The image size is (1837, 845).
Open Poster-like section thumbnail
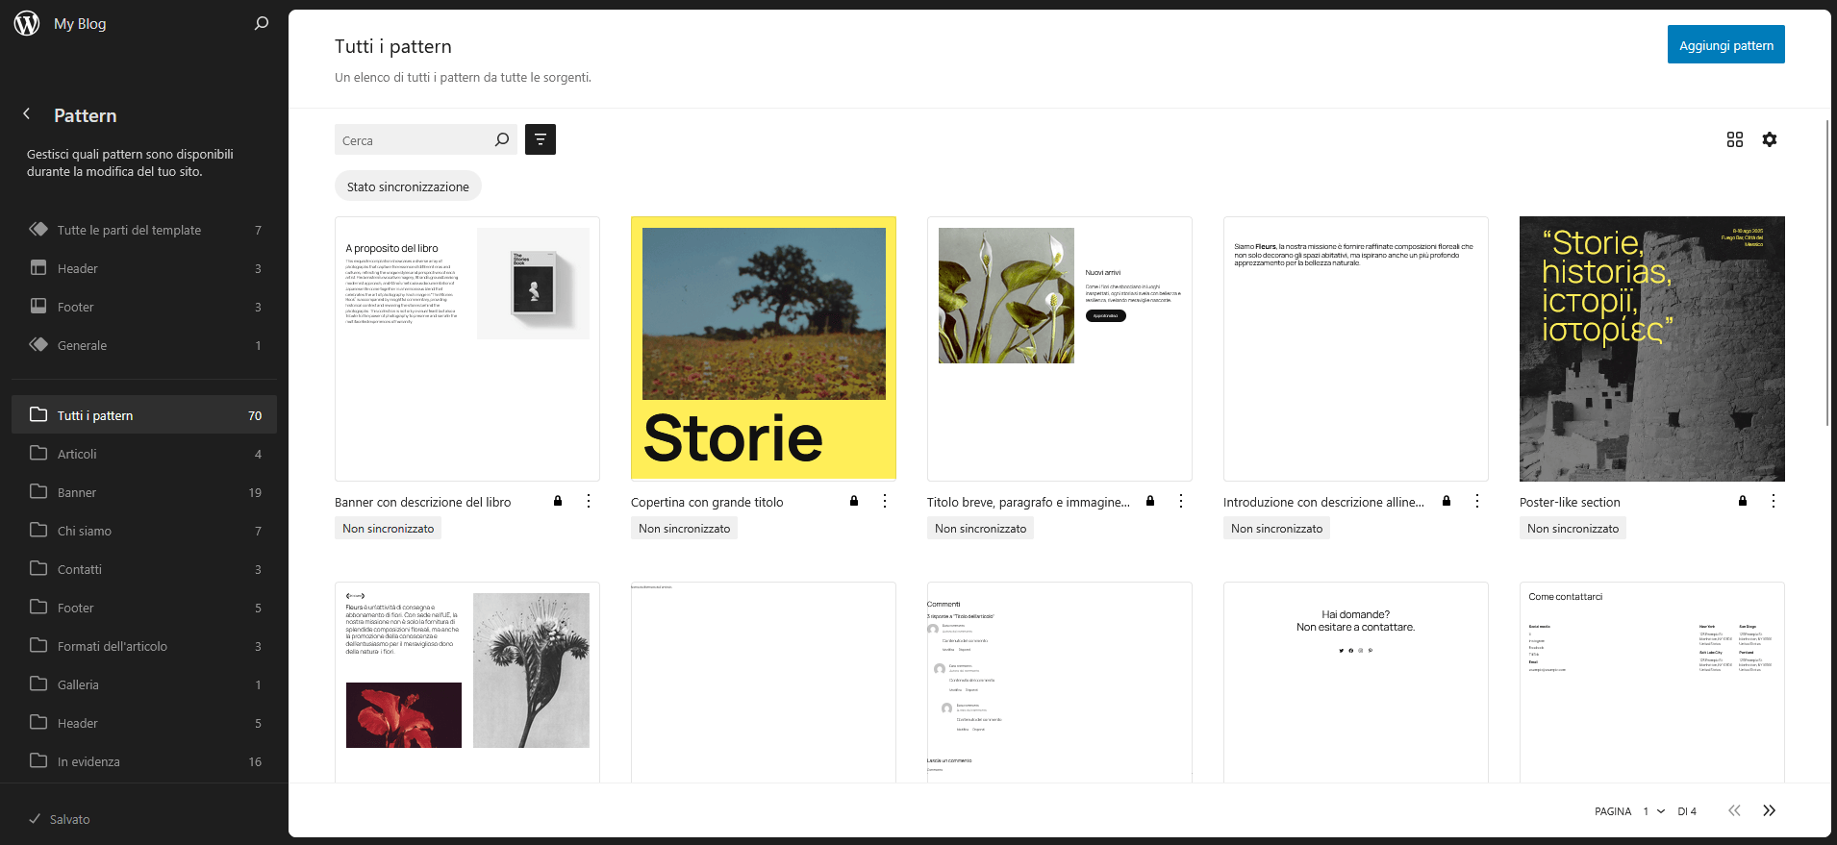[x=1652, y=349]
